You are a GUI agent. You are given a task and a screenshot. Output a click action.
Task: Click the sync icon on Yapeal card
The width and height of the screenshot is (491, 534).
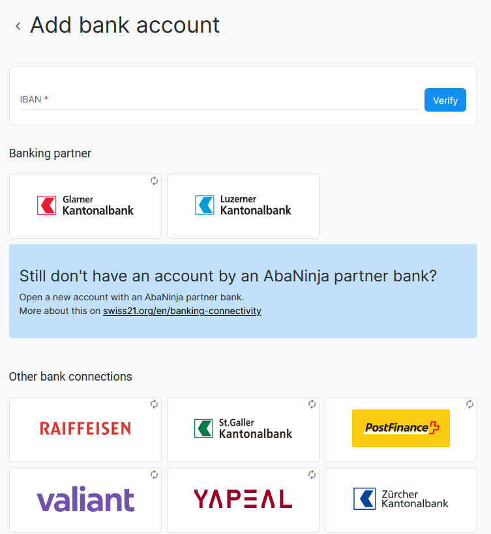click(312, 475)
